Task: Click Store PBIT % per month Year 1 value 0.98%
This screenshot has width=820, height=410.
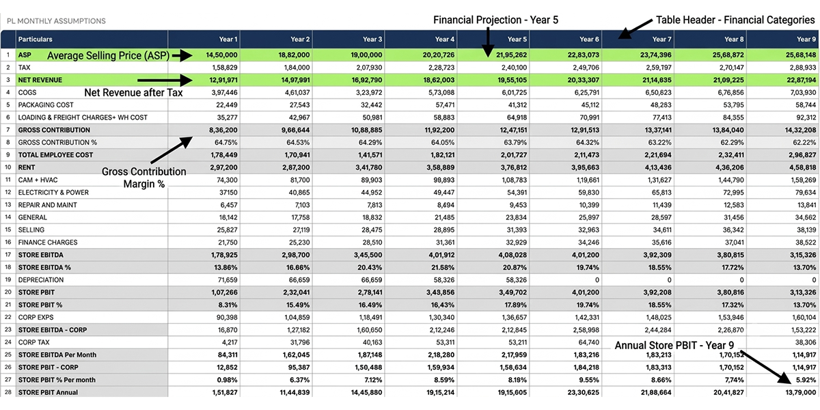Action: coord(227,380)
